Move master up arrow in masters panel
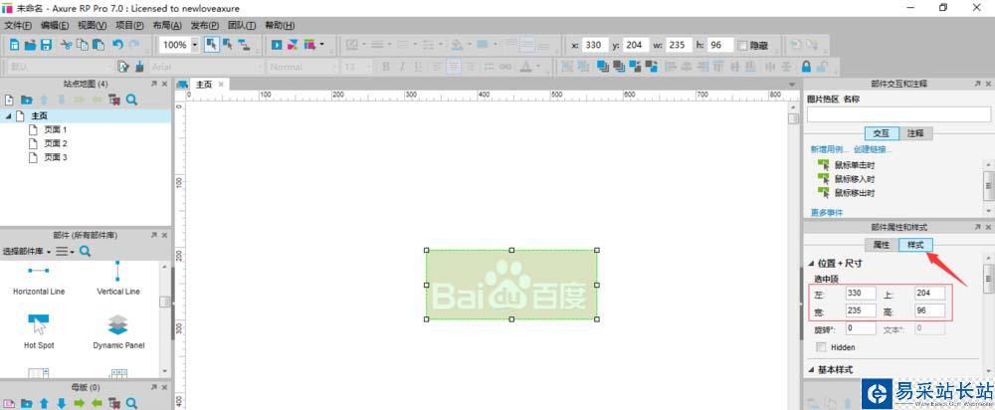 [44, 403]
